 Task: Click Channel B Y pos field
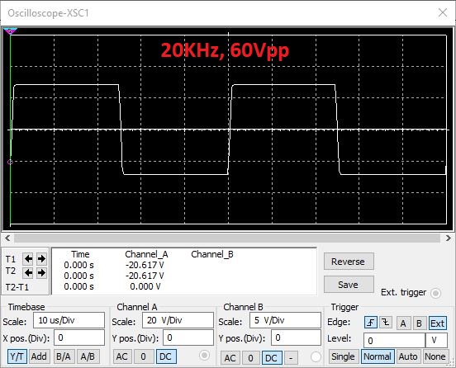click(296, 337)
